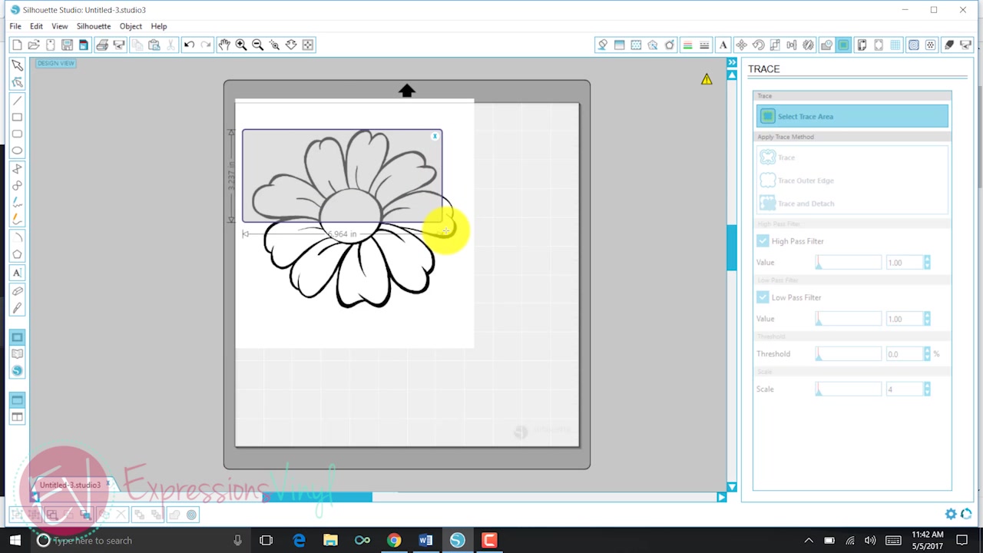Save the document with floppy icon
The width and height of the screenshot is (983, 553).
pos(67,45)
